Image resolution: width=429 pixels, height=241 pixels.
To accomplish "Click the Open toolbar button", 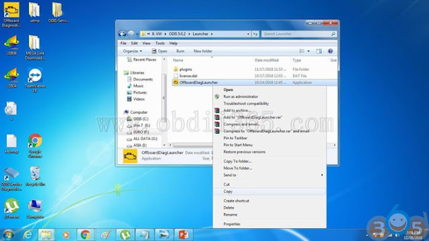I will (x=160, y=51).
